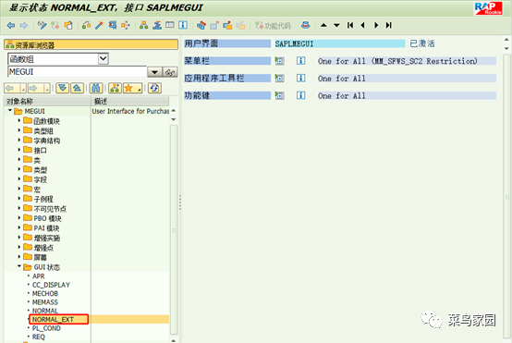512x343 pixels.
Task: Go to next entry navigation icon
Action: (376, 25)
